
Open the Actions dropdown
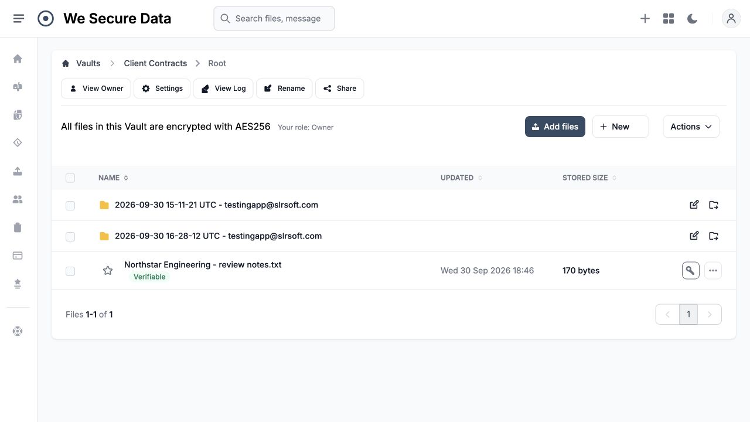691,127
